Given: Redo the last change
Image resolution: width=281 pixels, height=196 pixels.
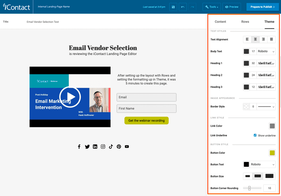Looking at the screenshot, I should 192,7.
